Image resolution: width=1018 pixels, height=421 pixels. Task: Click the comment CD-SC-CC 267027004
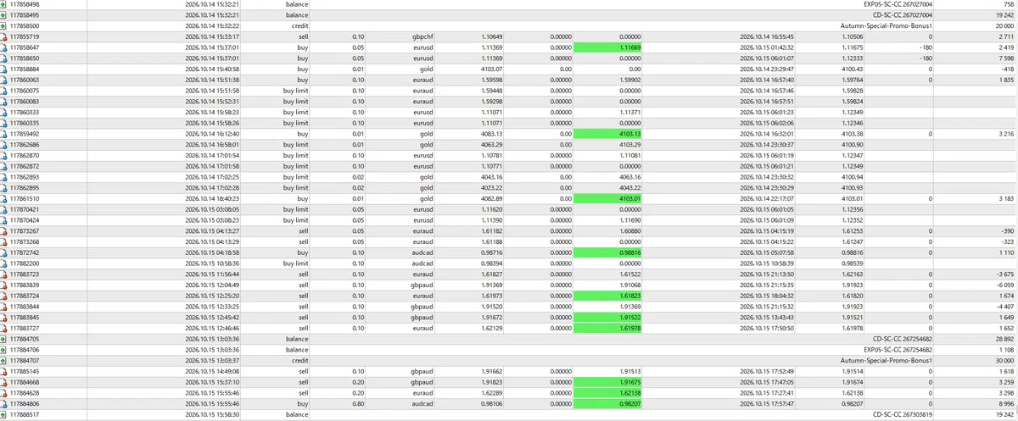coord(903,15)
